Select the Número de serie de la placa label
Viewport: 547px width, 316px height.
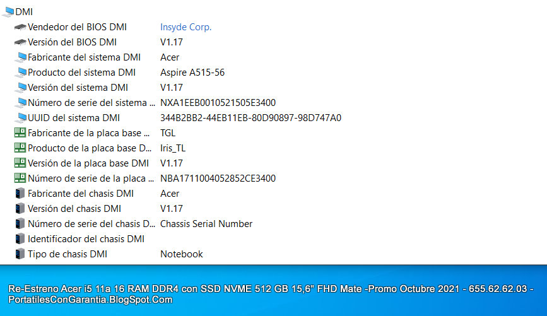(91, 178)
